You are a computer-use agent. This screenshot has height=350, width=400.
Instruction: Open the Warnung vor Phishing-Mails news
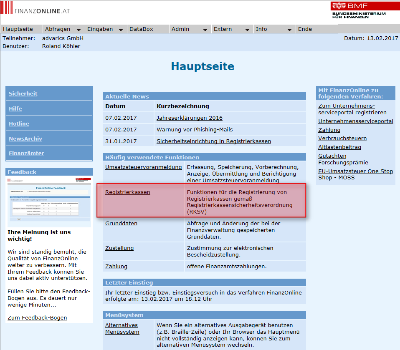coord(195,129)
